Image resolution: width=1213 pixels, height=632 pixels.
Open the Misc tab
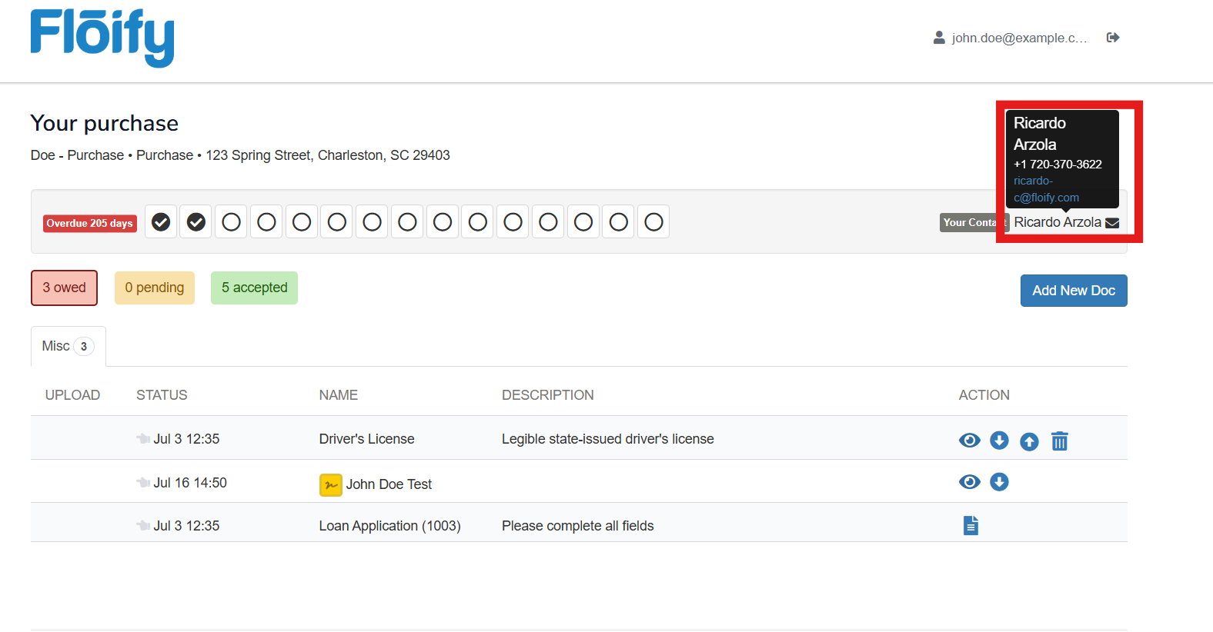(x=68, y=346)
